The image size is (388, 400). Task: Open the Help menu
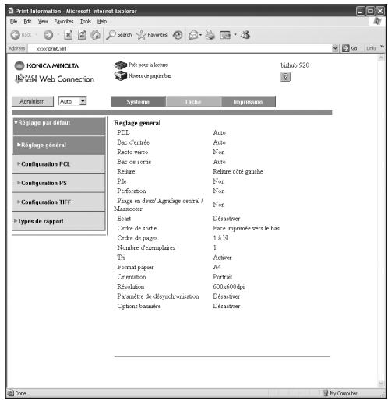pos(102,22)
